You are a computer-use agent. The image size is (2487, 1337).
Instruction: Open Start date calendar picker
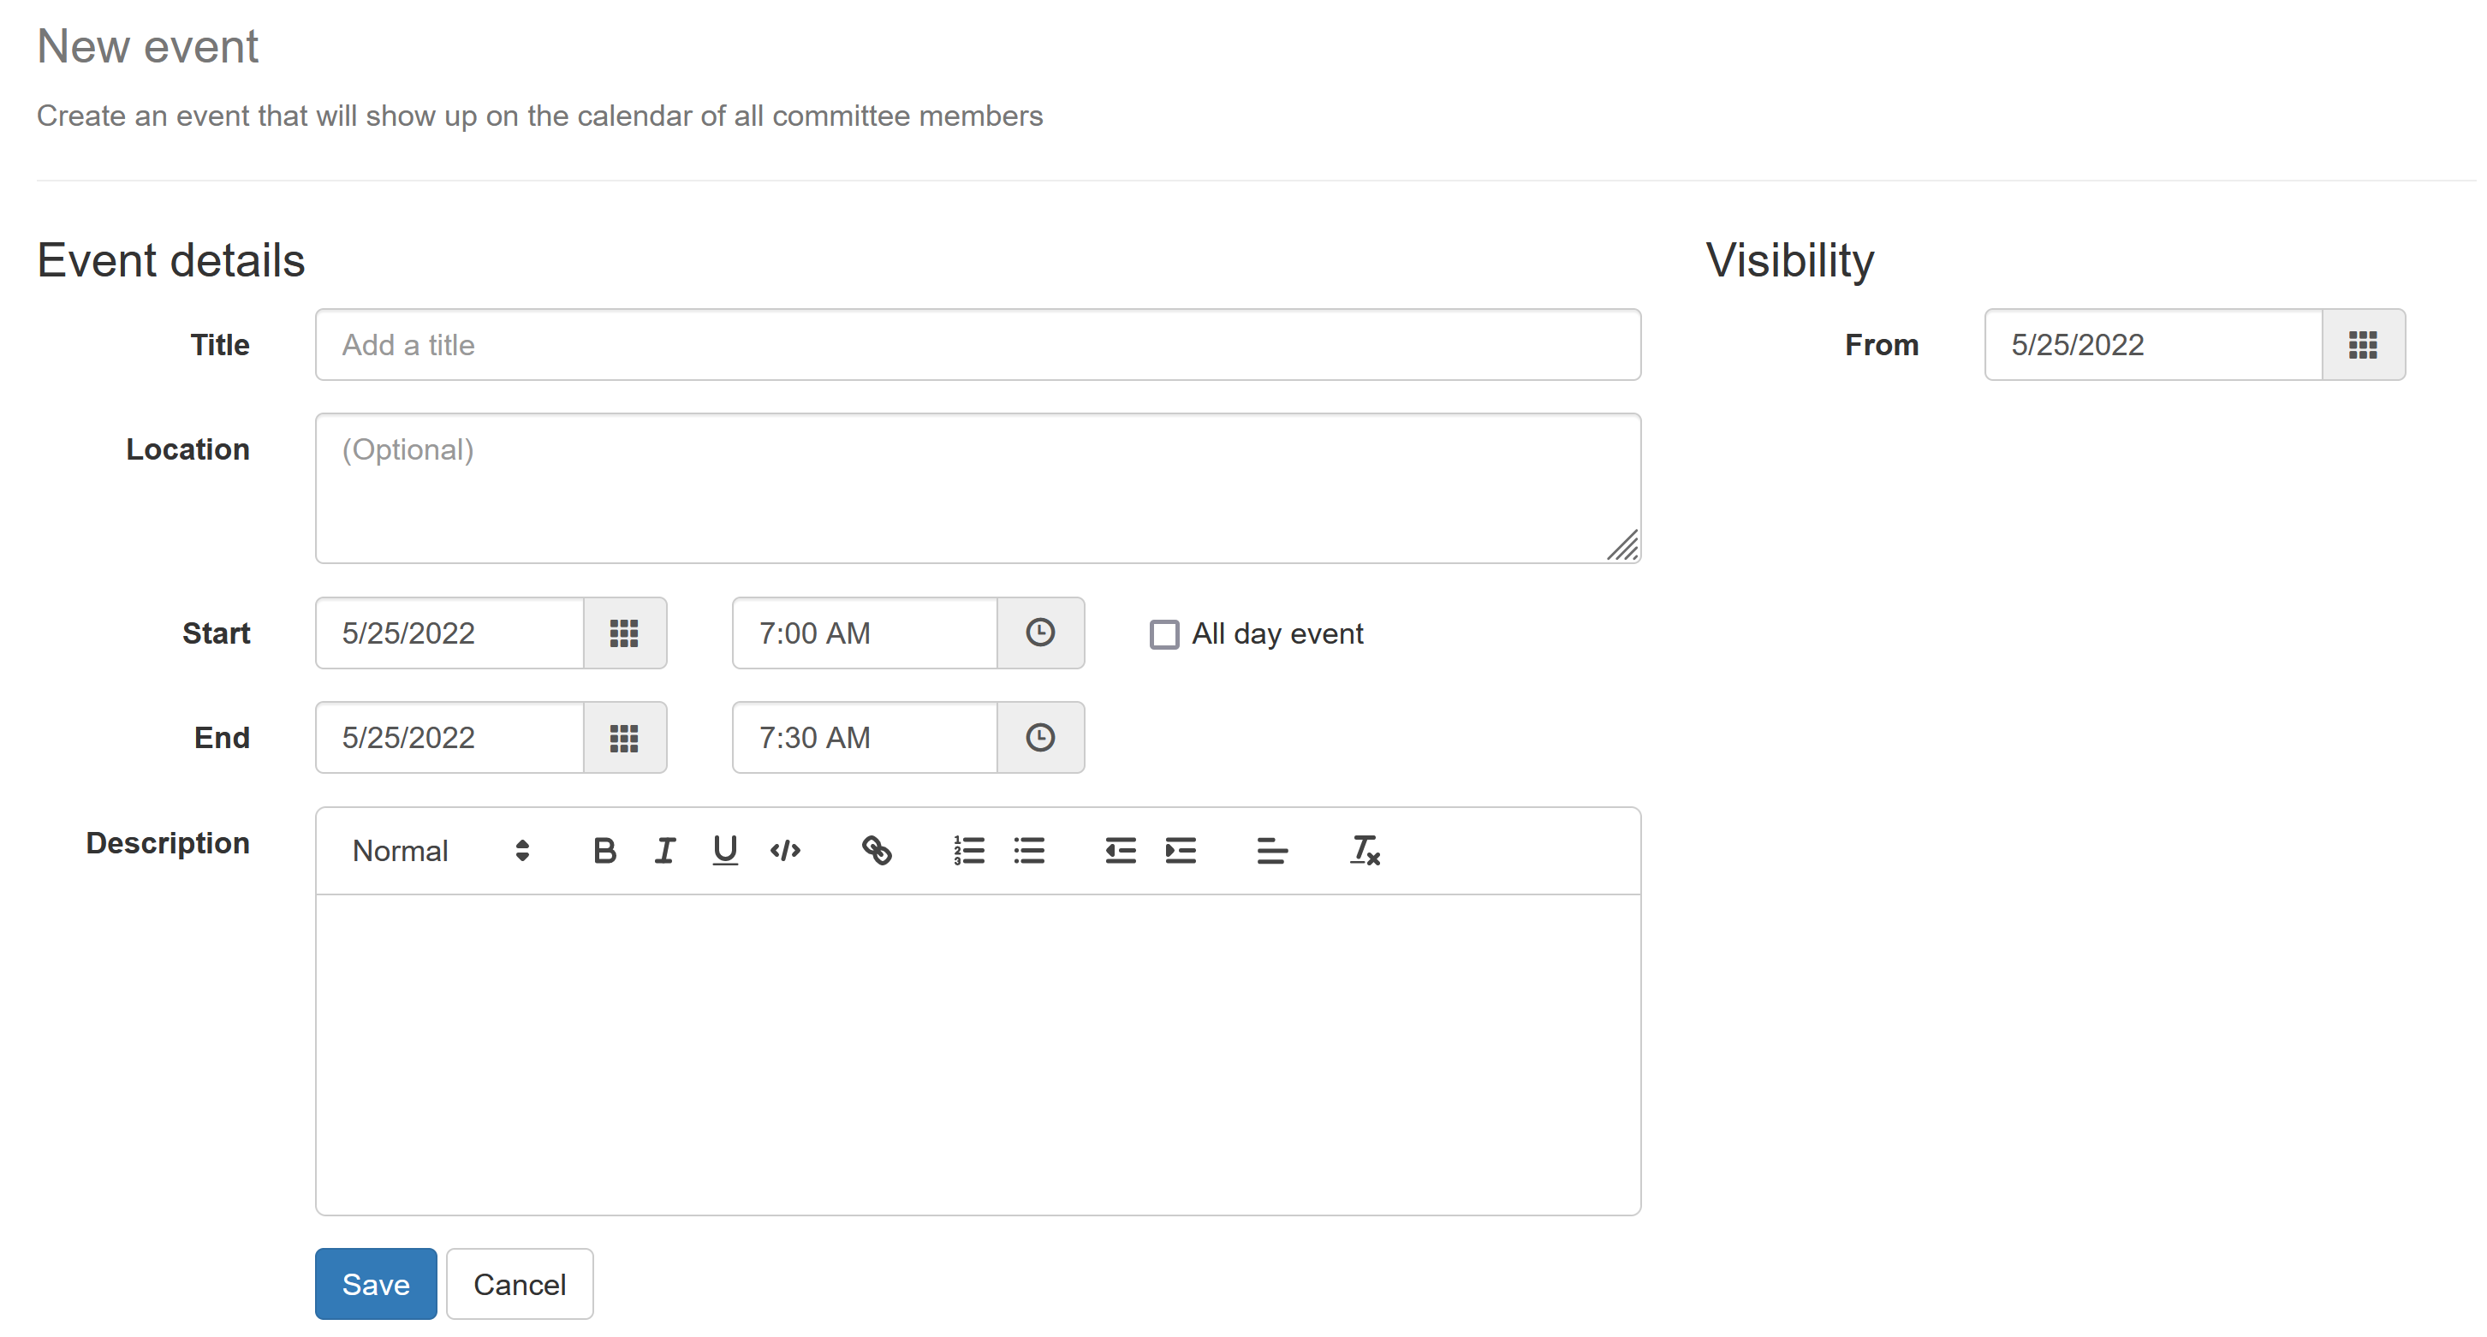(625, 633)
